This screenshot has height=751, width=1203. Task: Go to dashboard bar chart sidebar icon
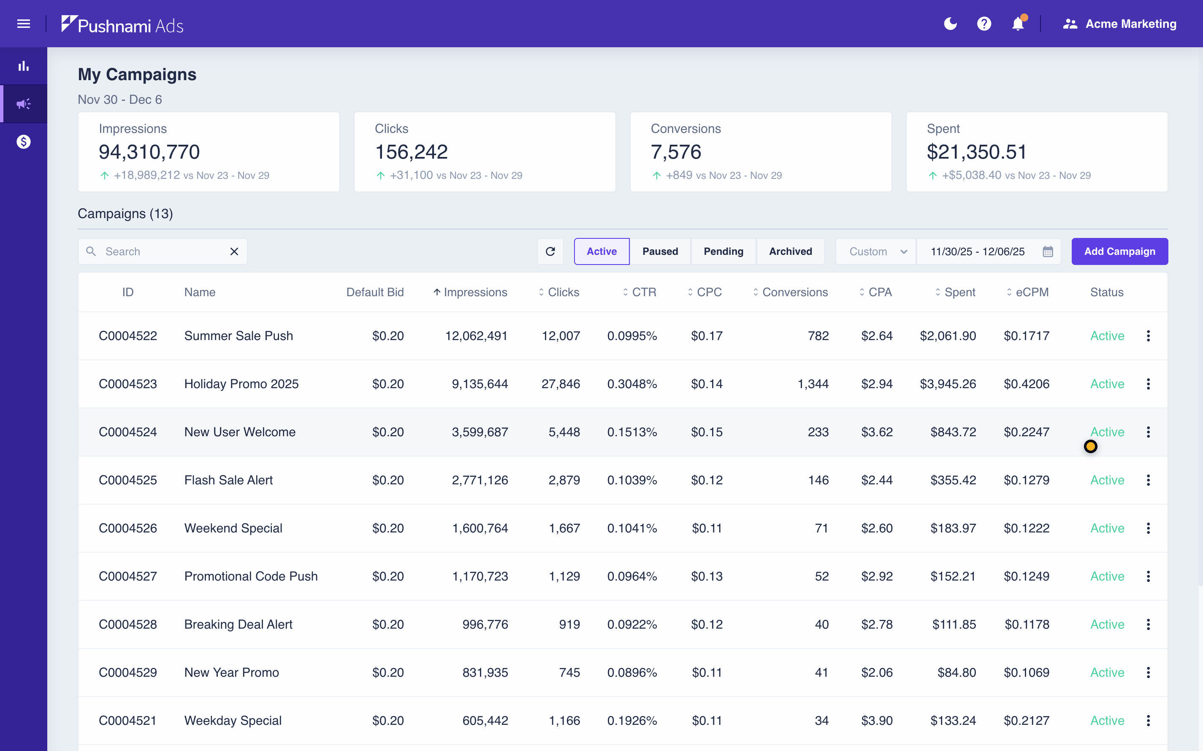click(x=23, y=66)
